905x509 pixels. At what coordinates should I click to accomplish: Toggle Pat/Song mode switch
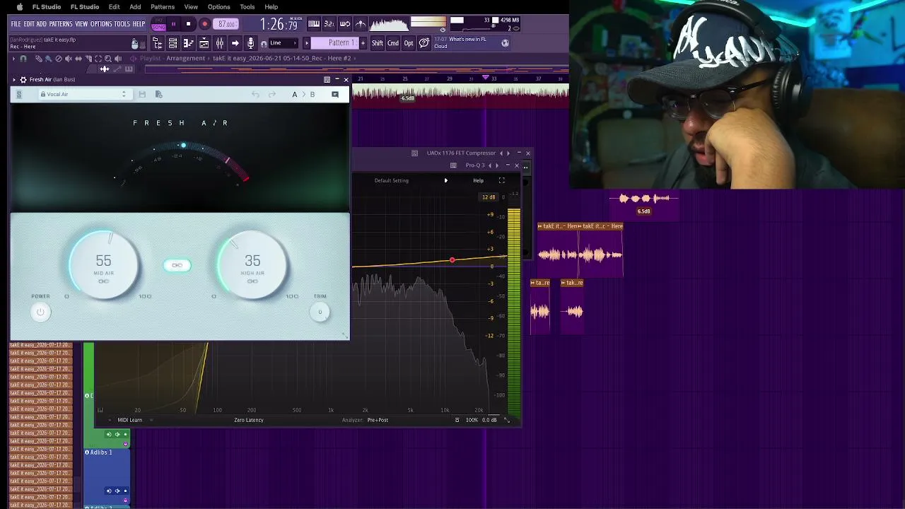[158, 25]
